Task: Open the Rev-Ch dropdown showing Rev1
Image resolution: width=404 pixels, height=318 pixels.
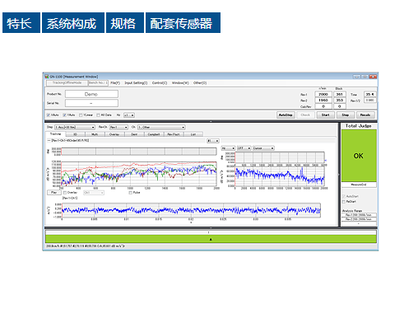Action: click(x=118, y=127)
